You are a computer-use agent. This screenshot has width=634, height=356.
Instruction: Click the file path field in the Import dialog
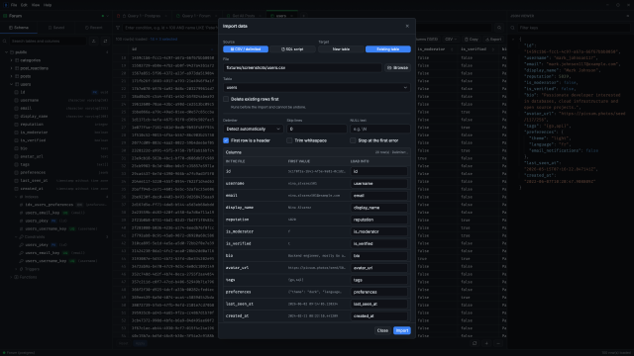click(302, 68)
